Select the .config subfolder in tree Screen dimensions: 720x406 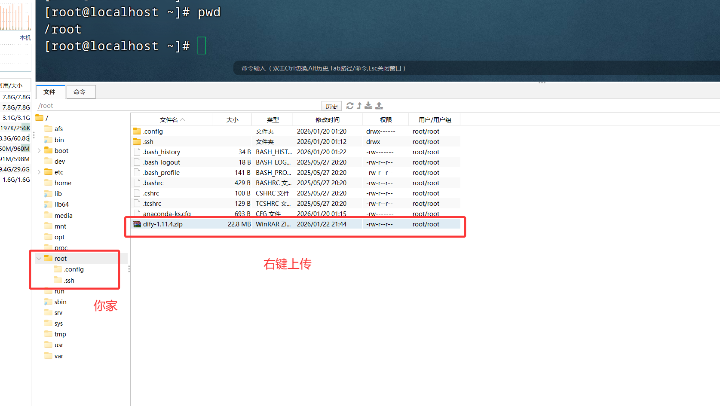point(69,269)
